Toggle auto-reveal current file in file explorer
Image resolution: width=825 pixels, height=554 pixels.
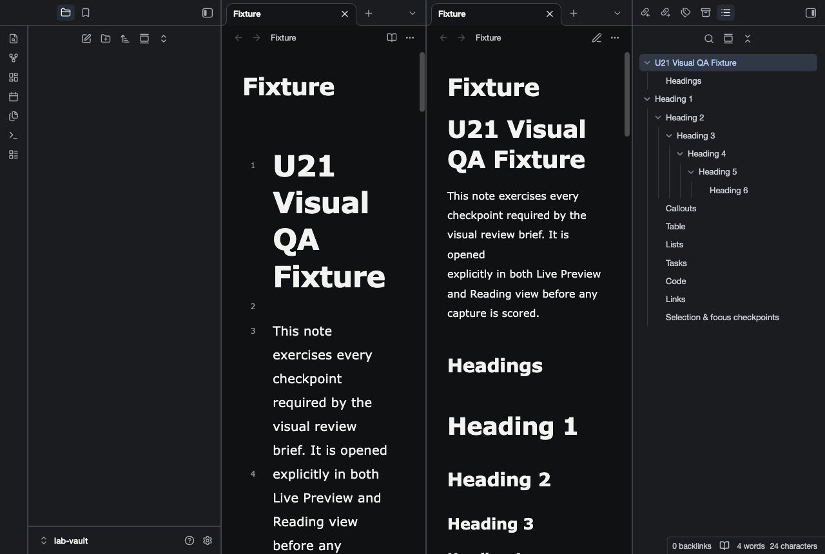click(x=144, y=39)
